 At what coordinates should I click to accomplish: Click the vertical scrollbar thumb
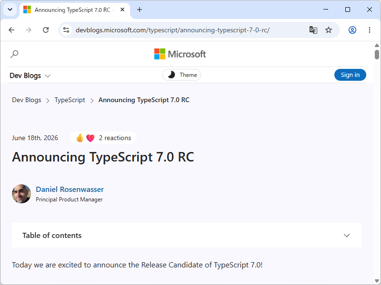[377, 55]
